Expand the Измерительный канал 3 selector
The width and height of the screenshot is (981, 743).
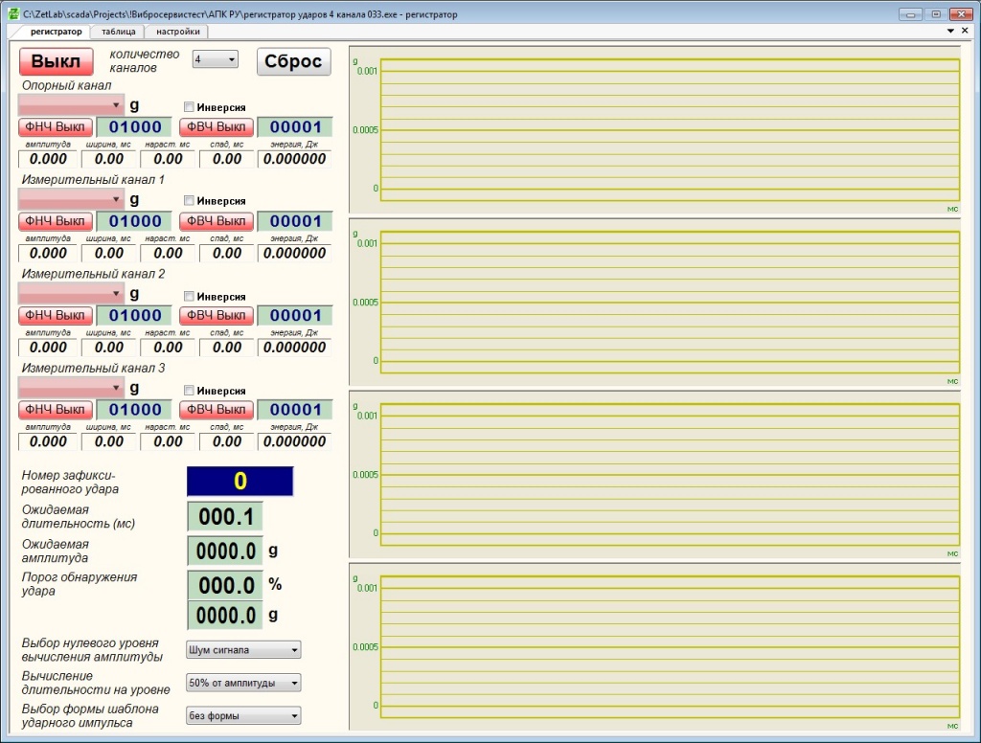tap(71, 388)
